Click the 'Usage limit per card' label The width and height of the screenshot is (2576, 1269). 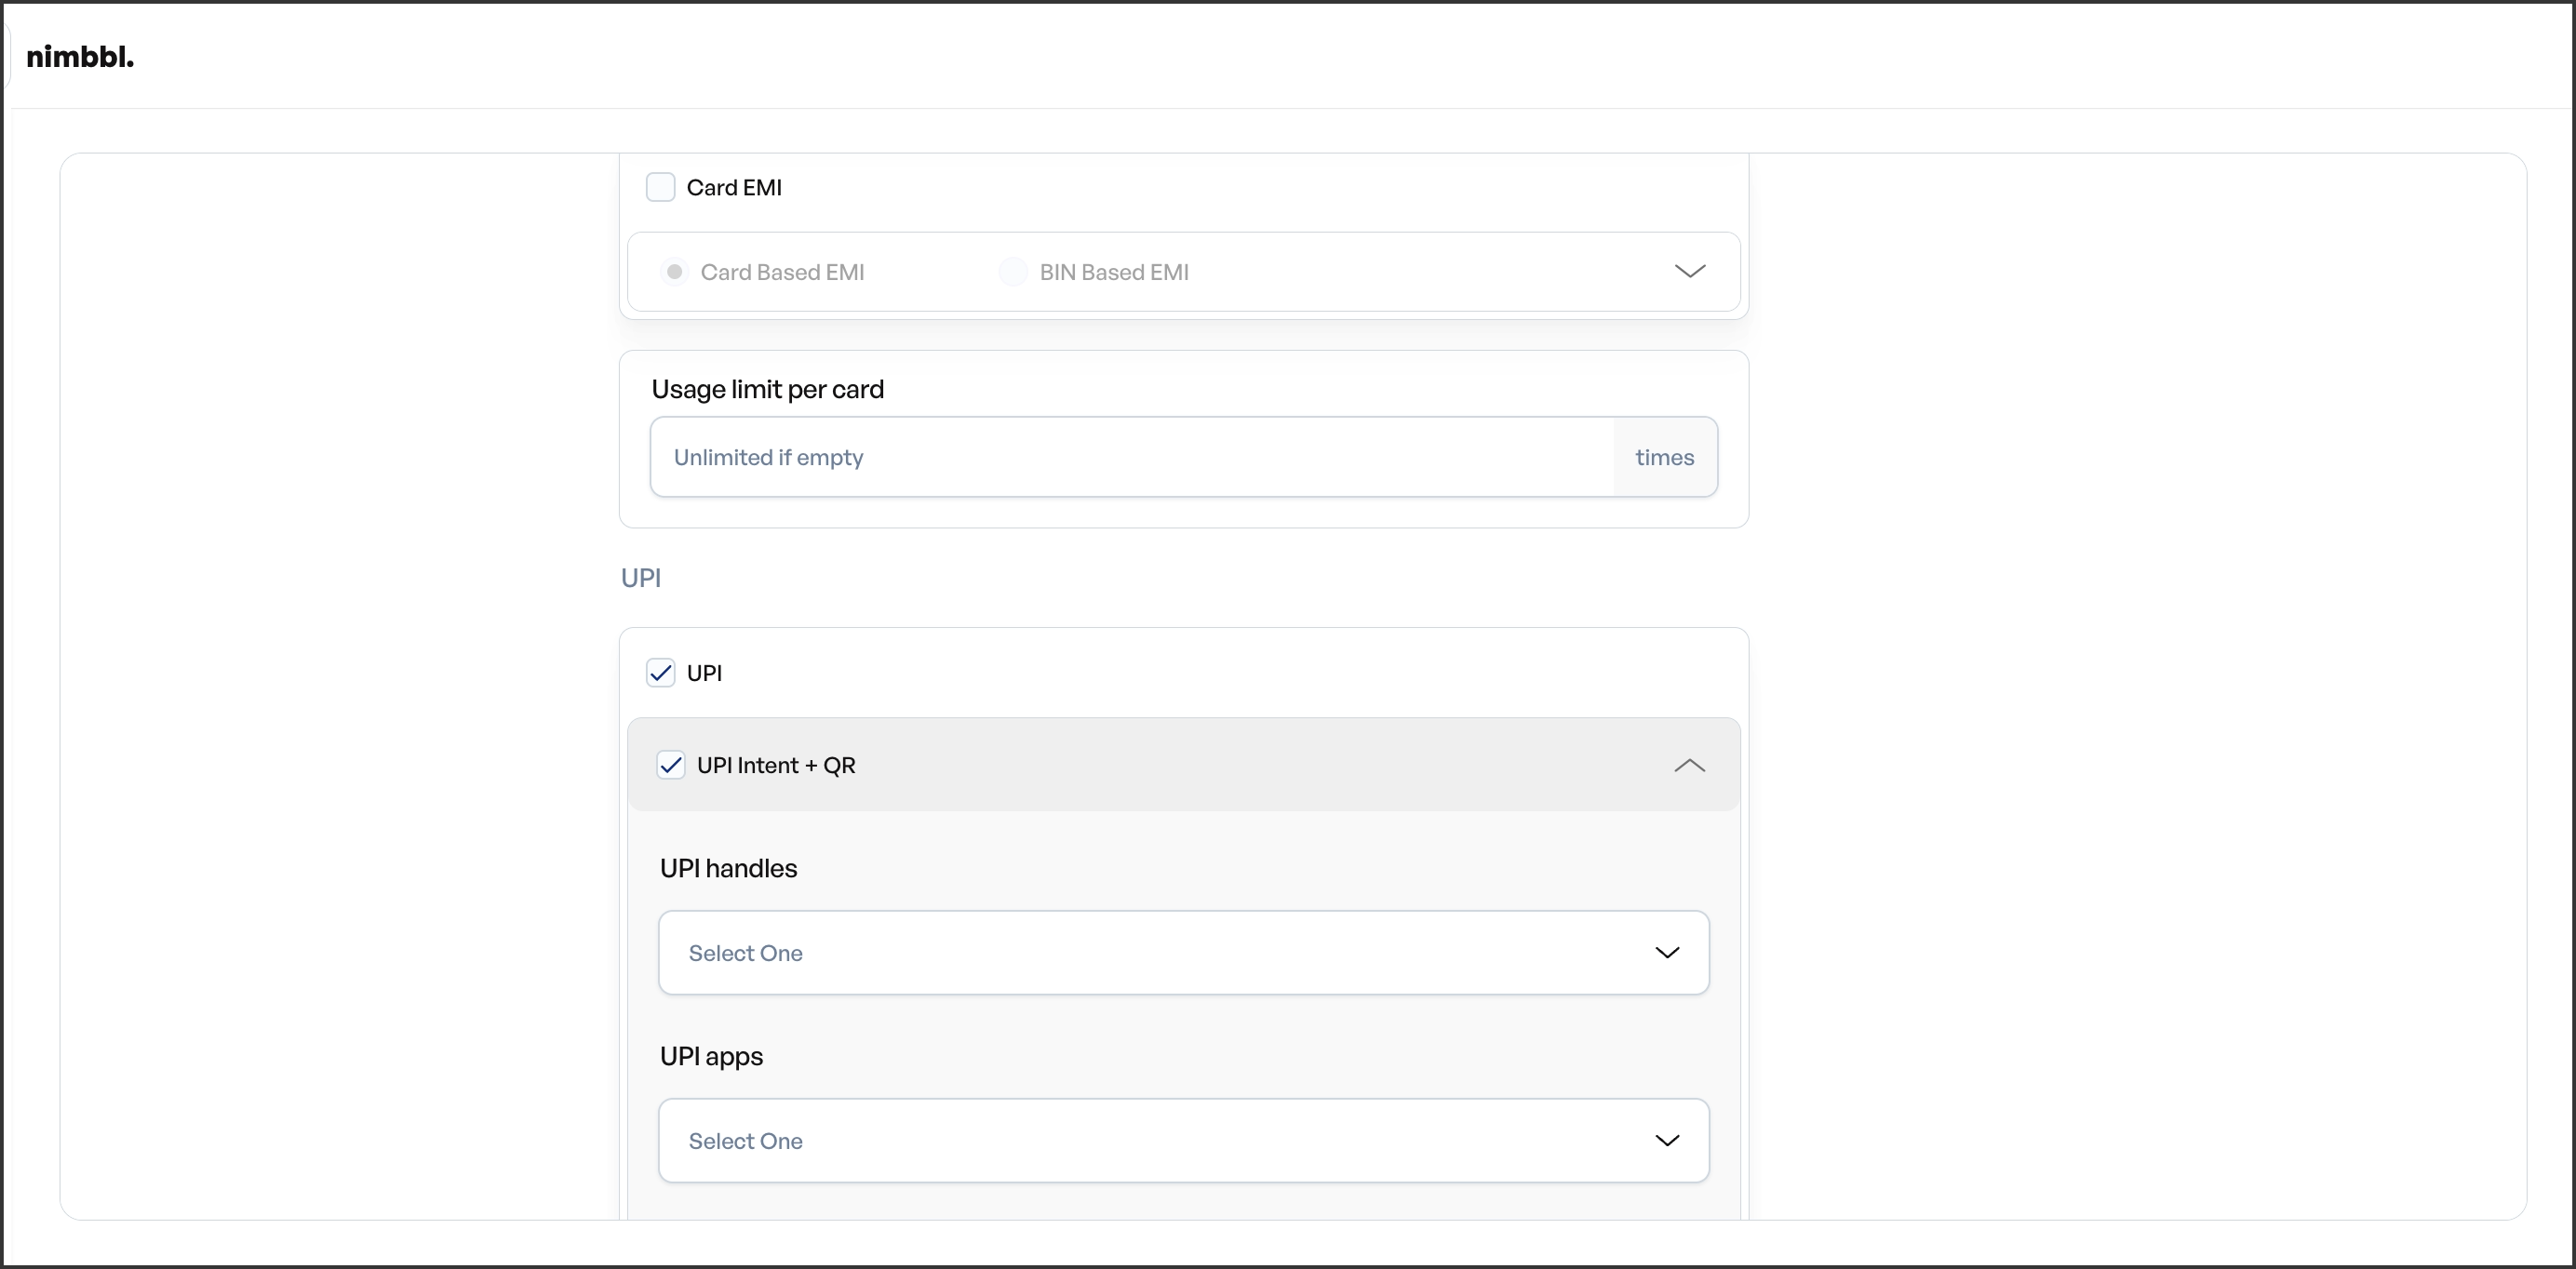point(767,389)
